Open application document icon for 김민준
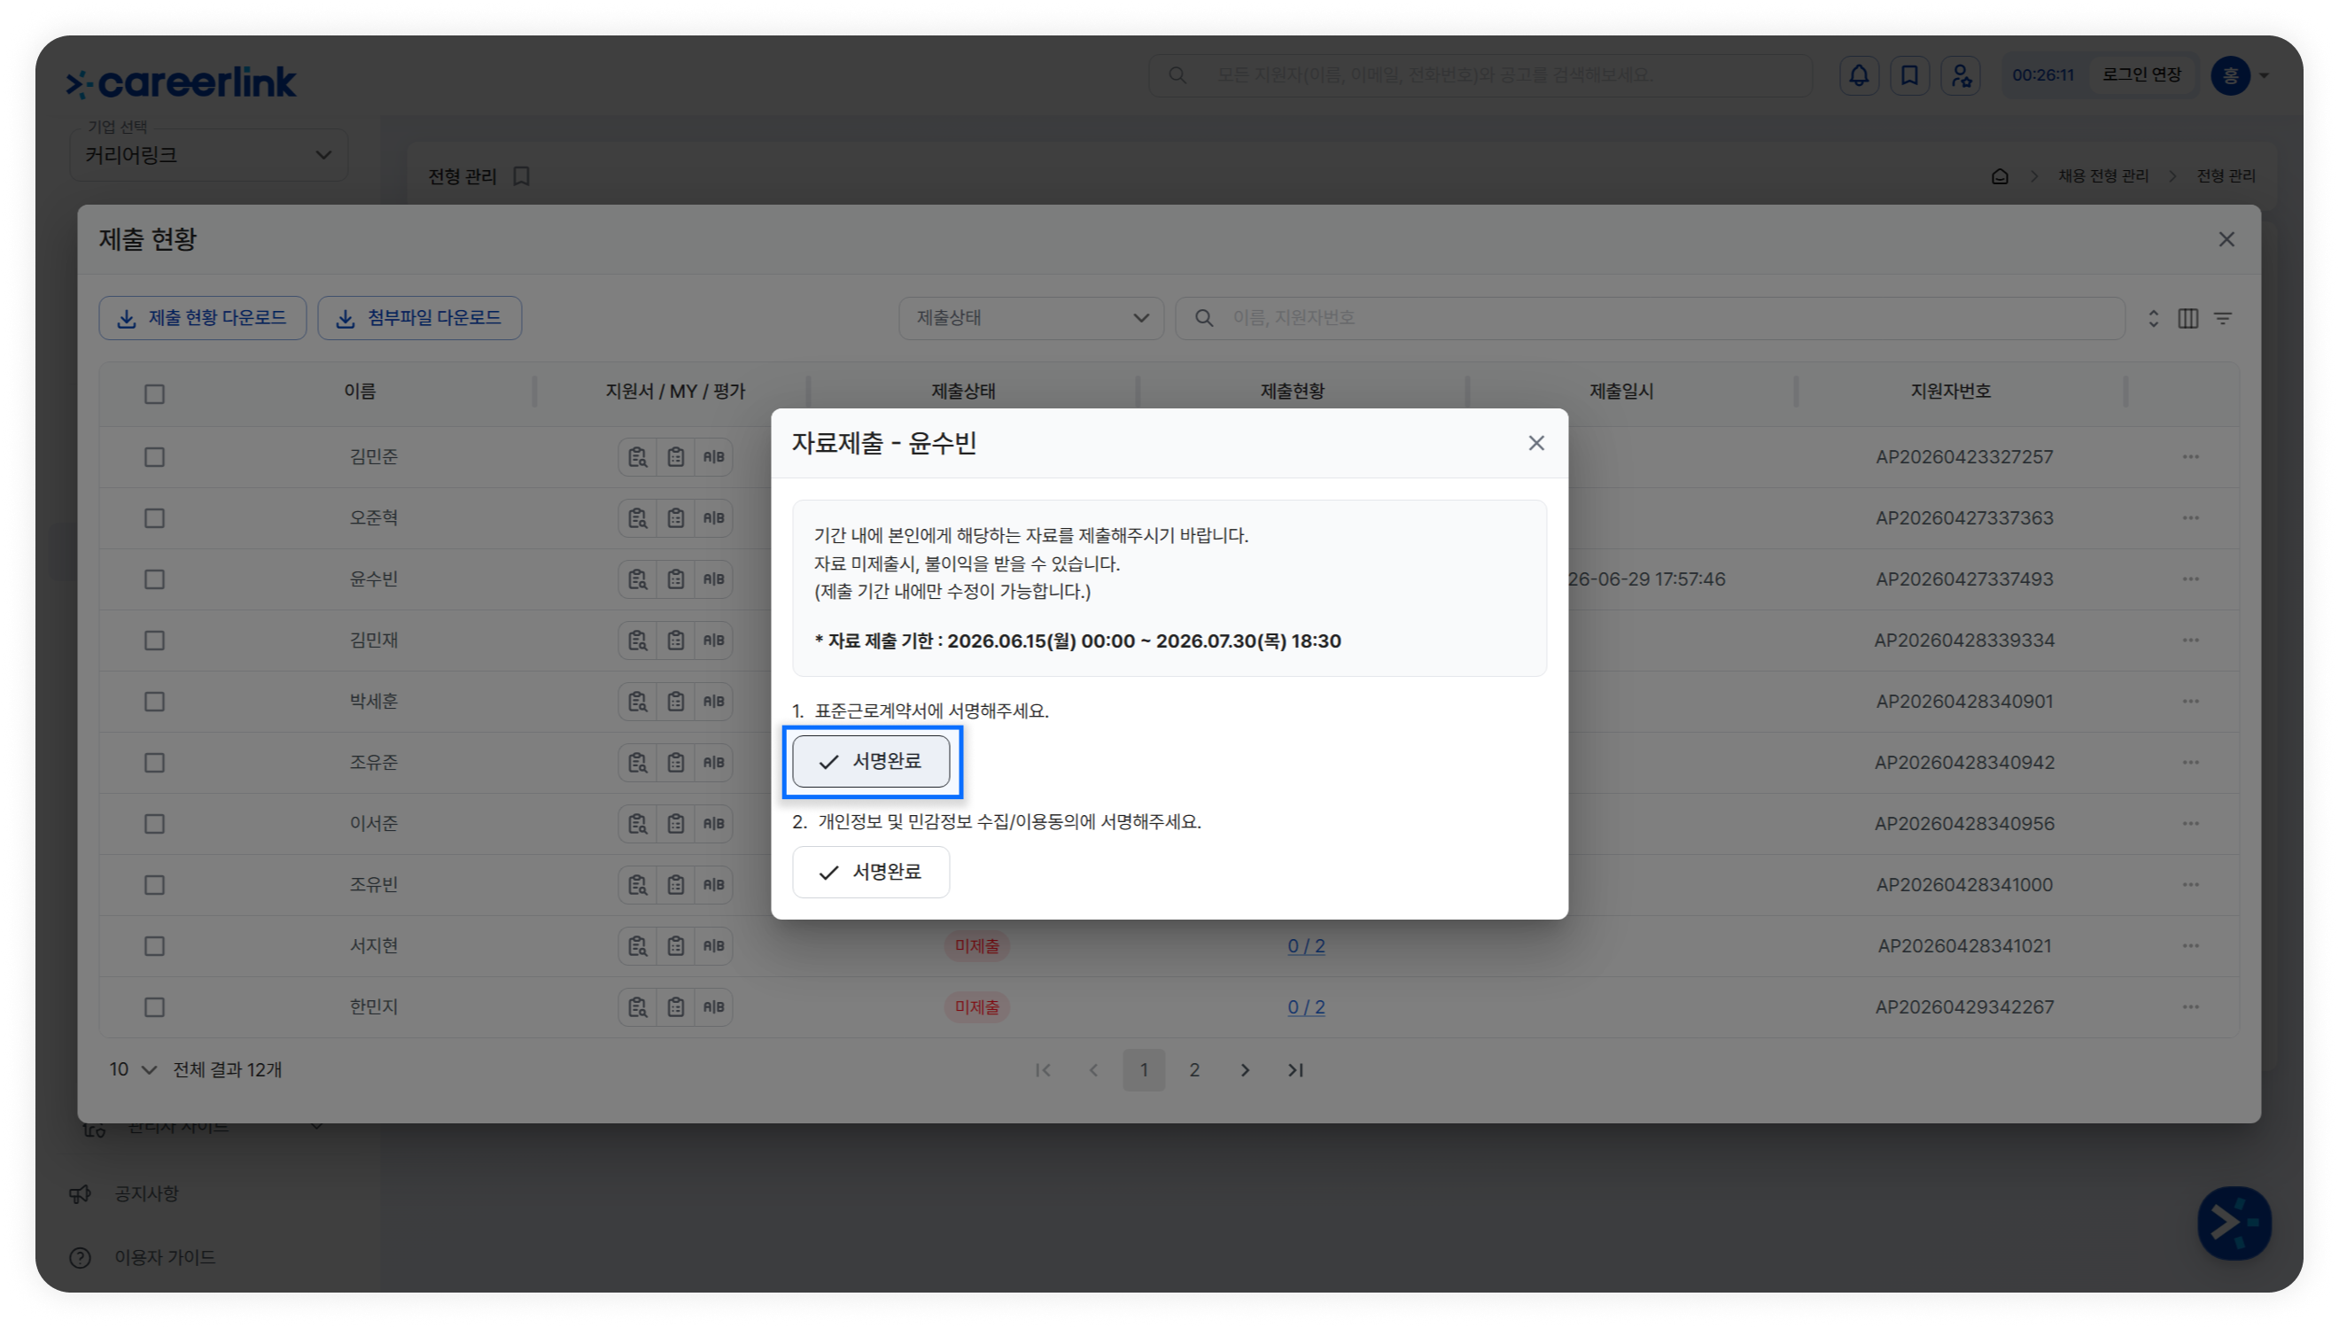The image size is (2339, 1328). click(637, 457)
